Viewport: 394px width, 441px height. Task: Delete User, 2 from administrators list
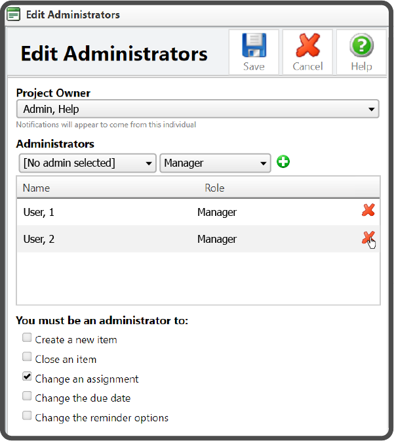368,239
